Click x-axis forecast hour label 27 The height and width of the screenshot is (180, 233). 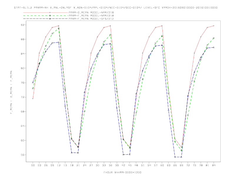91,165
